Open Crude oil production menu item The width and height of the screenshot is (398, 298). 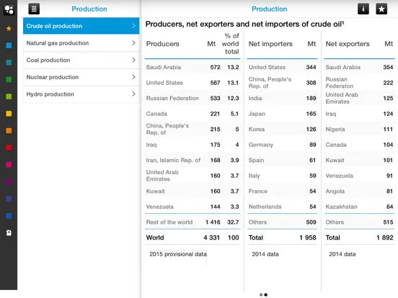pyautogui.click(x=81, y=26)
